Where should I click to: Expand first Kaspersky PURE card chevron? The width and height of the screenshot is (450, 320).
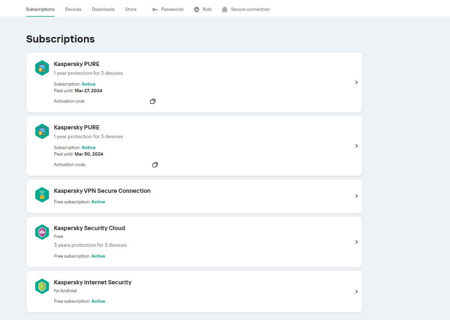click(356, 82)
